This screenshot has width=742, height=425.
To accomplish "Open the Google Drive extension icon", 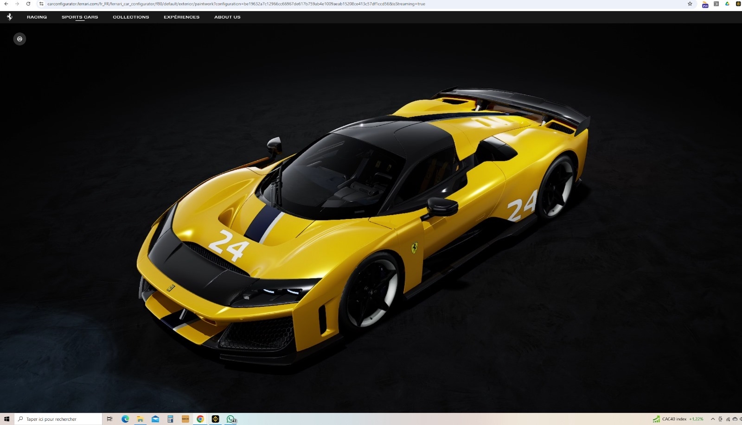I will point(727,4).
